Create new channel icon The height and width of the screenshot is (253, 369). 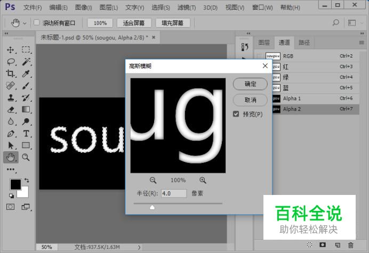338,245
